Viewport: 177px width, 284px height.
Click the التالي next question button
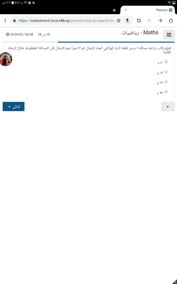[14, 106]
